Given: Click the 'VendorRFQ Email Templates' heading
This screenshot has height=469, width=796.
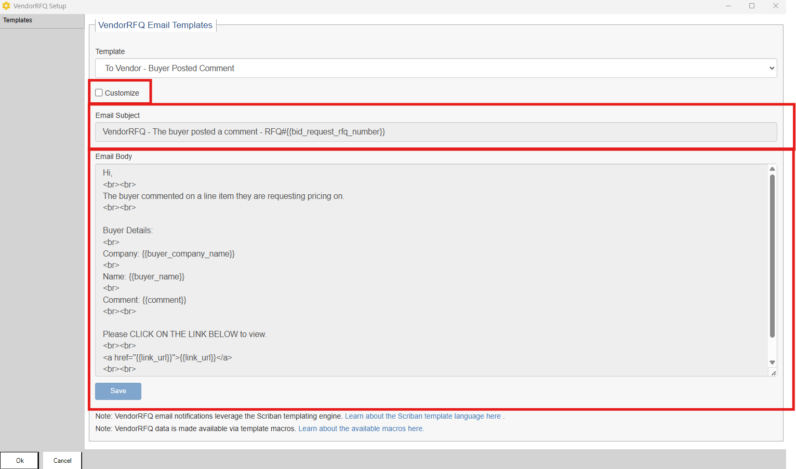Looking at the screenshot, I should point(155,25).
